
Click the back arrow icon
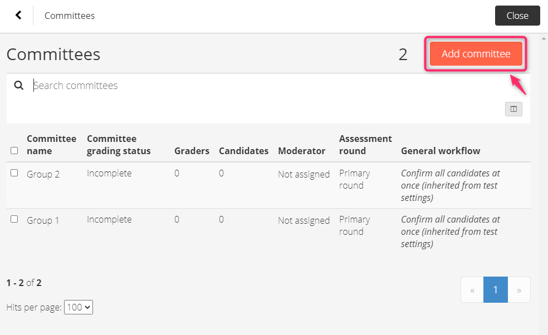click(18, 15)
